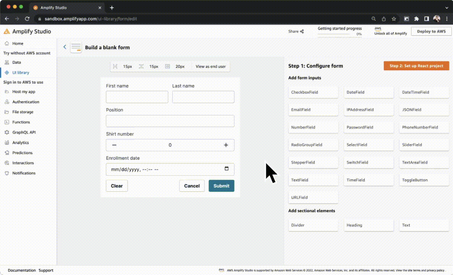Add a RadioGroupField form input
Image resolution: width=453 pixels, height=275 pixels.
[x=313, y=145]
